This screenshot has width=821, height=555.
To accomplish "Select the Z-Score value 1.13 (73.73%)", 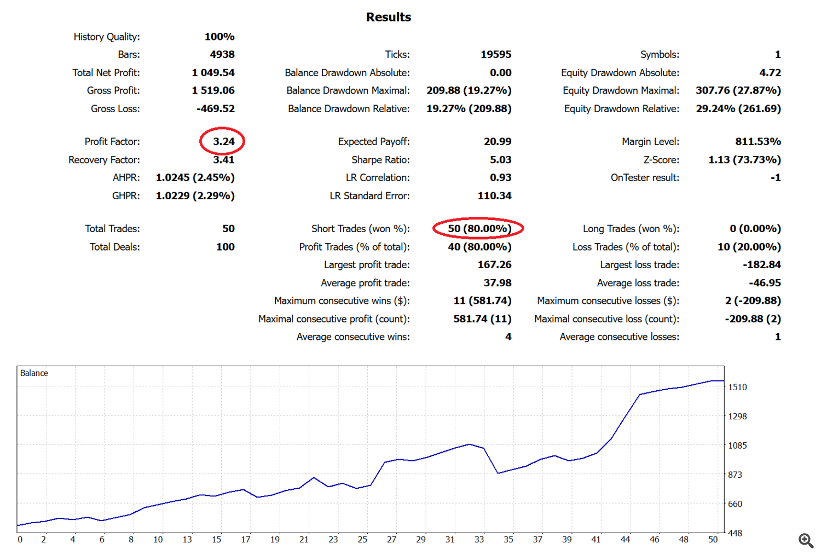I will (744, 160).
